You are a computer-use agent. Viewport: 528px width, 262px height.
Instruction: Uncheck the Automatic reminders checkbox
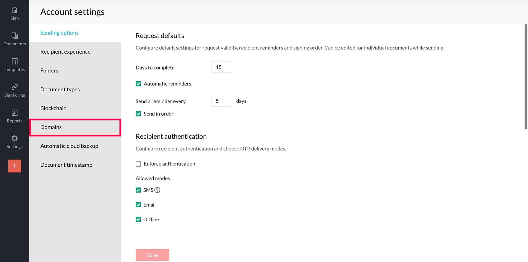pos(138,84)
